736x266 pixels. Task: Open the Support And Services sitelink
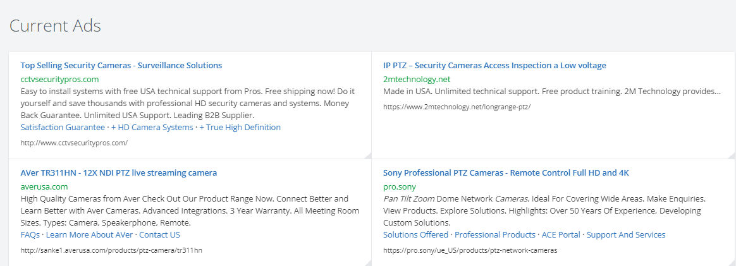click(x=626, y=234)
